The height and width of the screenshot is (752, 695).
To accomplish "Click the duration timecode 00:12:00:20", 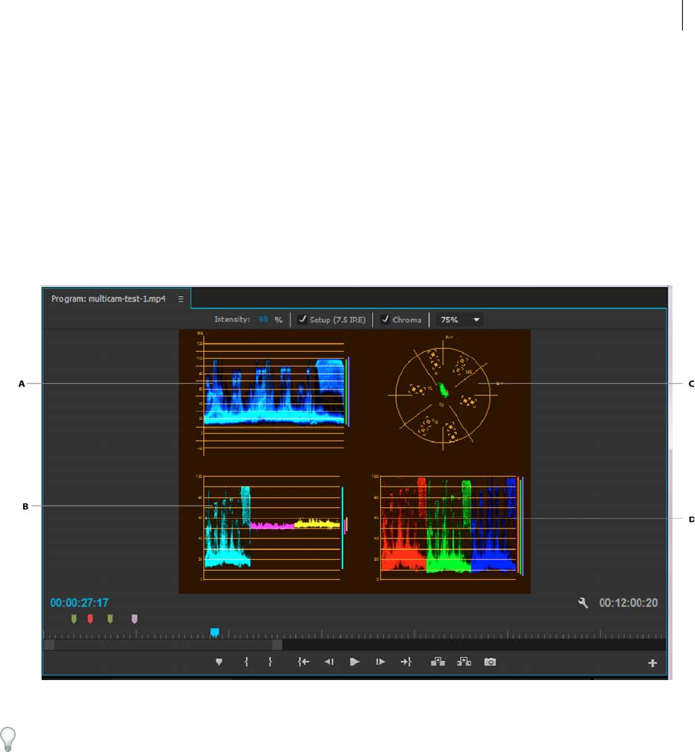I will click(x=628, y=603).
